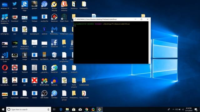Screen dimensions: 200x112
Task: Select the Somiibo desktop shortcut
Action: pos(54,94)
